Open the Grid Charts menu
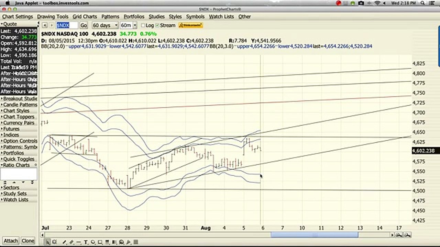The width and height of the screenshot is (440, 247). [85, 16]
